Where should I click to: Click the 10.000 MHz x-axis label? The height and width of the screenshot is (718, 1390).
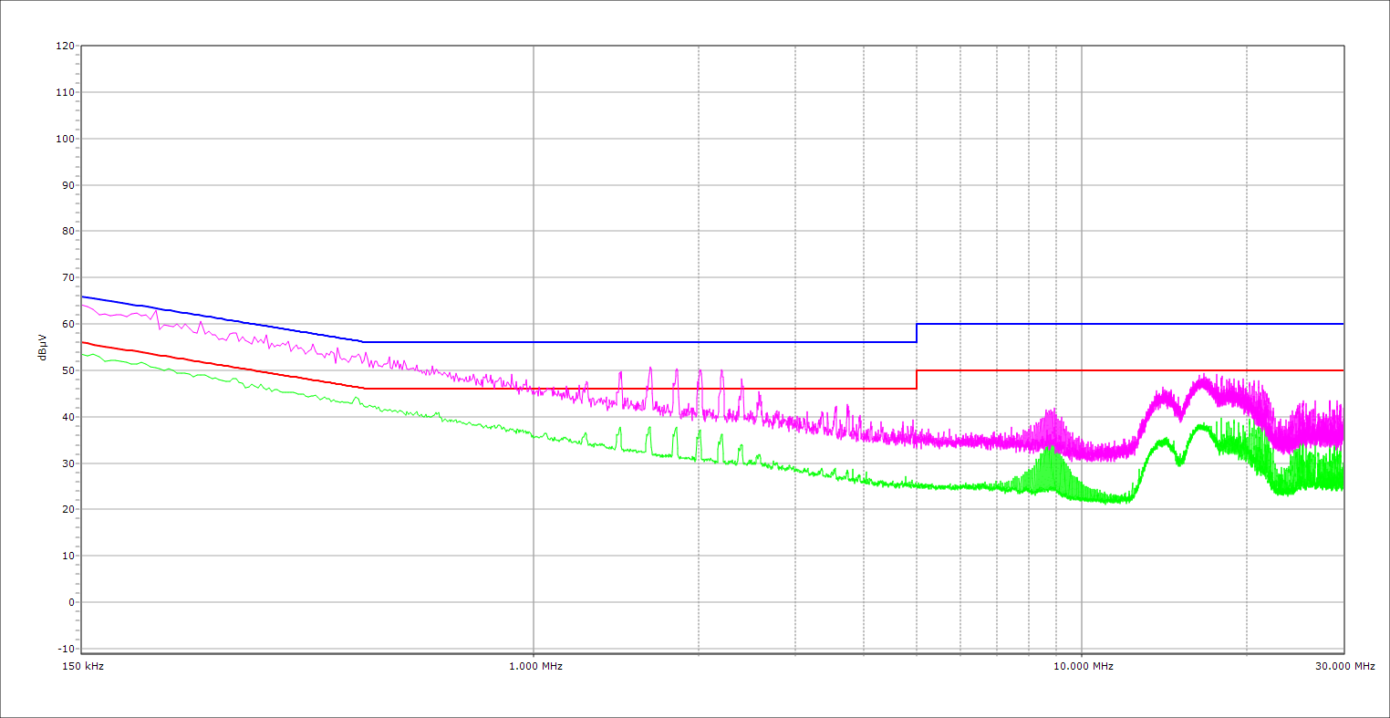[1083, 666]
